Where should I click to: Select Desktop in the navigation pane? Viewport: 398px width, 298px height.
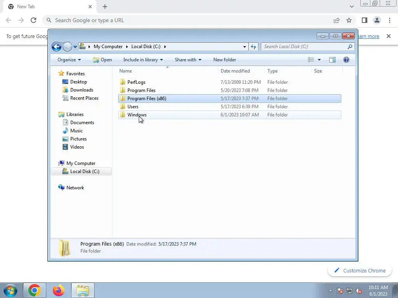(x=79, y=82)
